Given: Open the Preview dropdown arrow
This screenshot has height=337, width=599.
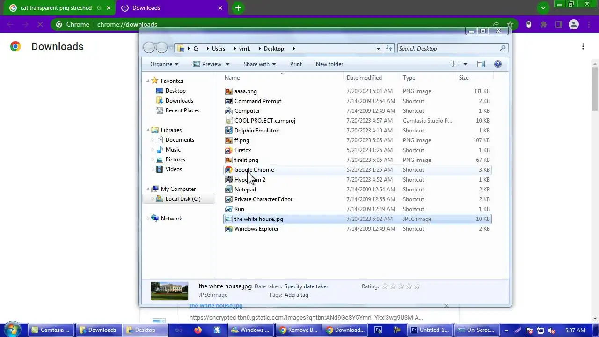Looking at the screenshot, I should [227, 64].
